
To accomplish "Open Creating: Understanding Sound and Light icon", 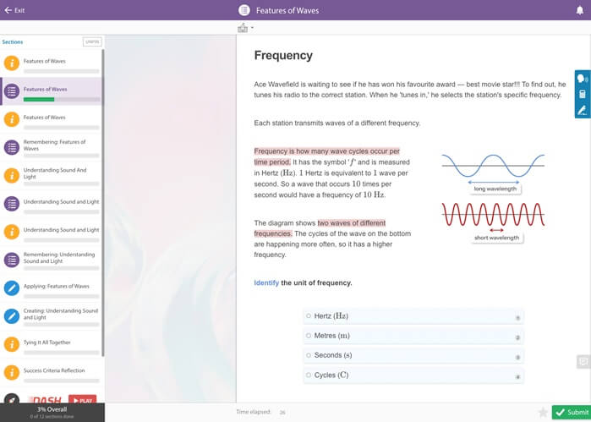I will tap(12, 316).
